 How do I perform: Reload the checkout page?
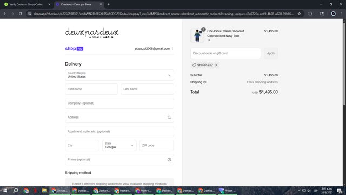tap(21, 14)
